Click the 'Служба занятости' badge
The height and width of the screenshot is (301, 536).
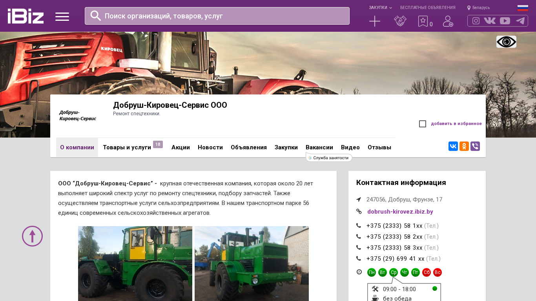(329, 158)
